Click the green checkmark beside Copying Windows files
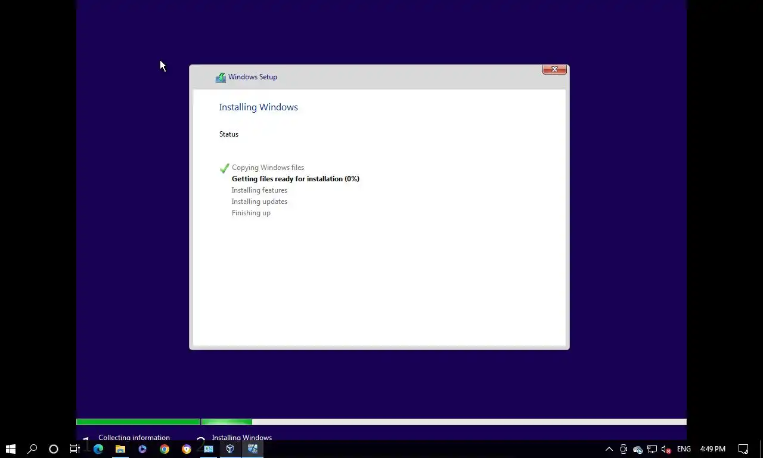The width and height of the screenshot is (763, 458). (224, 168)
